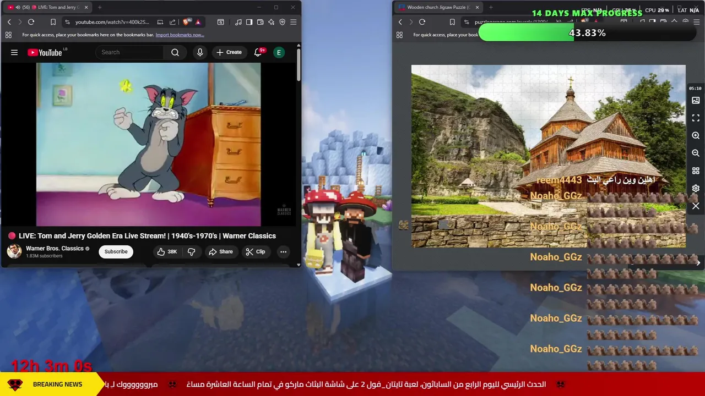Open Leo AI star icon in YouTube window

(271, 22)
